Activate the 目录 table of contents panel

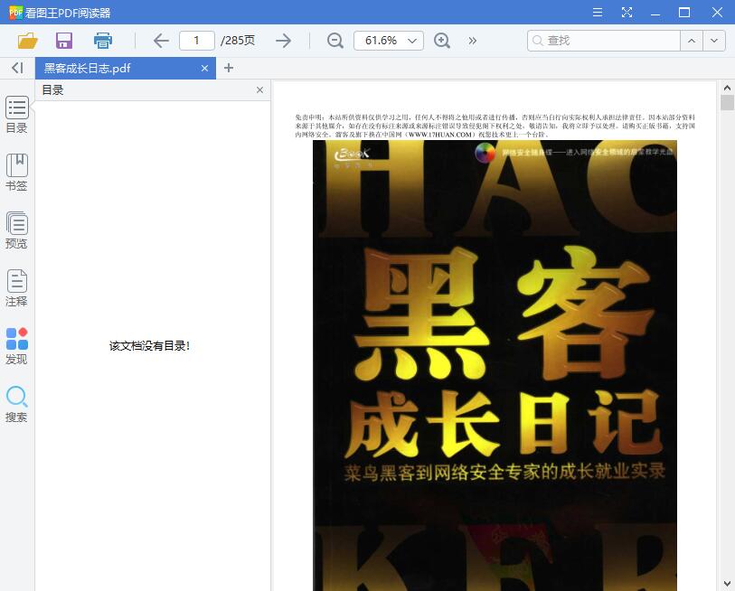click(x=16, y=114)
